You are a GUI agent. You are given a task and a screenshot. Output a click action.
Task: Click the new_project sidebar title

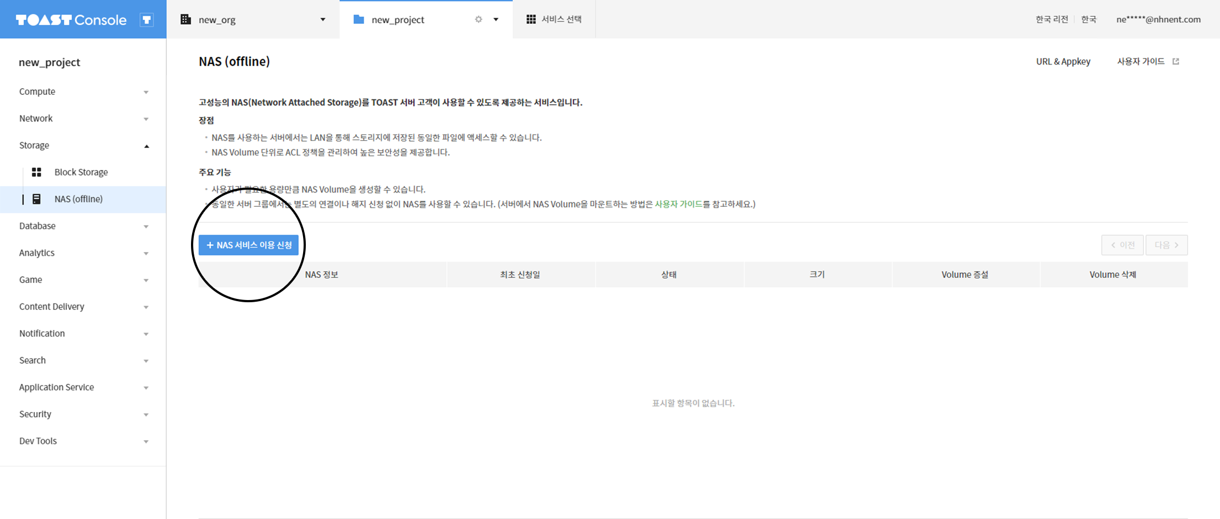coord(50,62)
